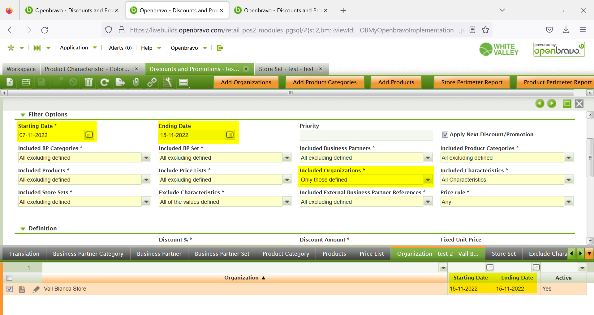
Task: Click the refresh icon in toolbar
Action: [105, 82]
